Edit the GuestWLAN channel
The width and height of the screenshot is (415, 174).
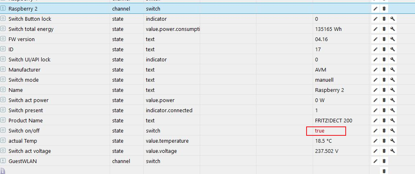coord(375,161)
